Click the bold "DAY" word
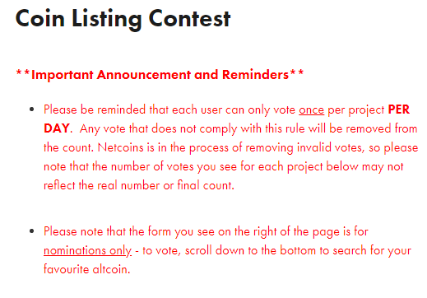Image resolution: width=427 pixels, height=298 pixels. coord(57,128)
